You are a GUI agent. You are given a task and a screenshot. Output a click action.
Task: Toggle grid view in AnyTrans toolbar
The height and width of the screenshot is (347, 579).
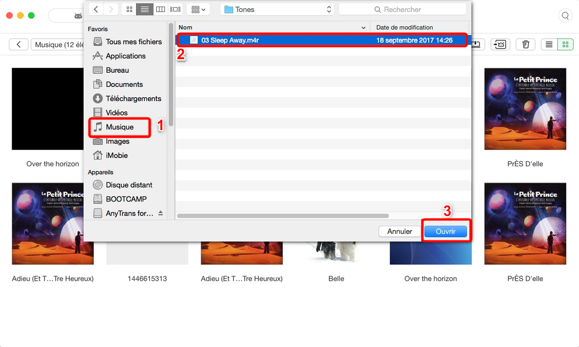pos(565,44)
